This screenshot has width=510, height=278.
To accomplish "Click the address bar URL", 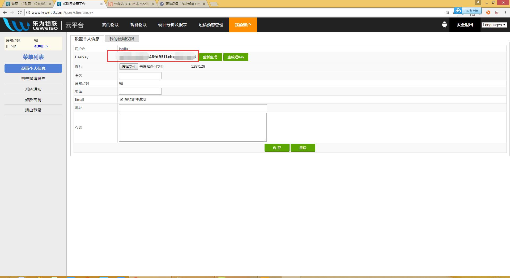I will pyautogui.click(x=62, y=12).
